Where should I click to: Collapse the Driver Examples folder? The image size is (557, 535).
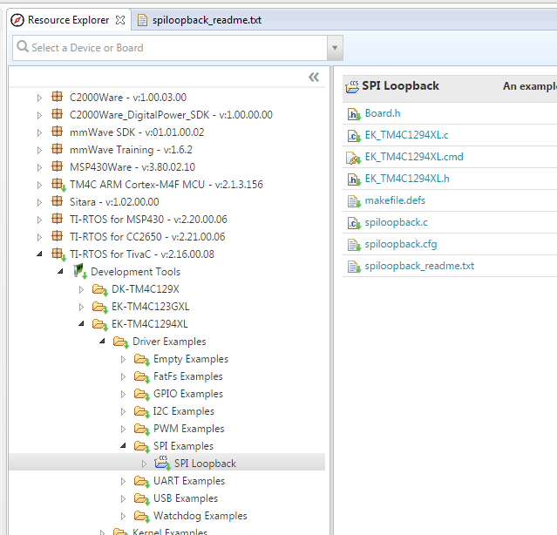pyautogui.click(x=102, y=341)
